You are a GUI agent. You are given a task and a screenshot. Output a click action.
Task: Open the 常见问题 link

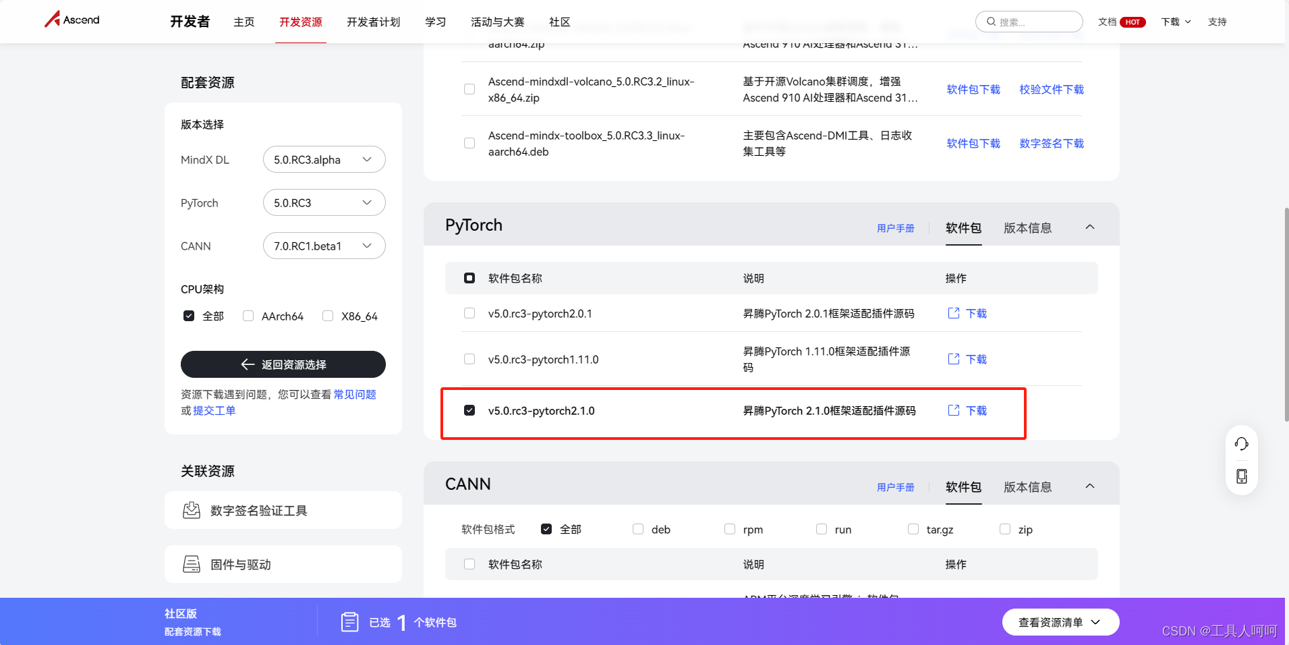pyautogui.click(x=355, y=394)
